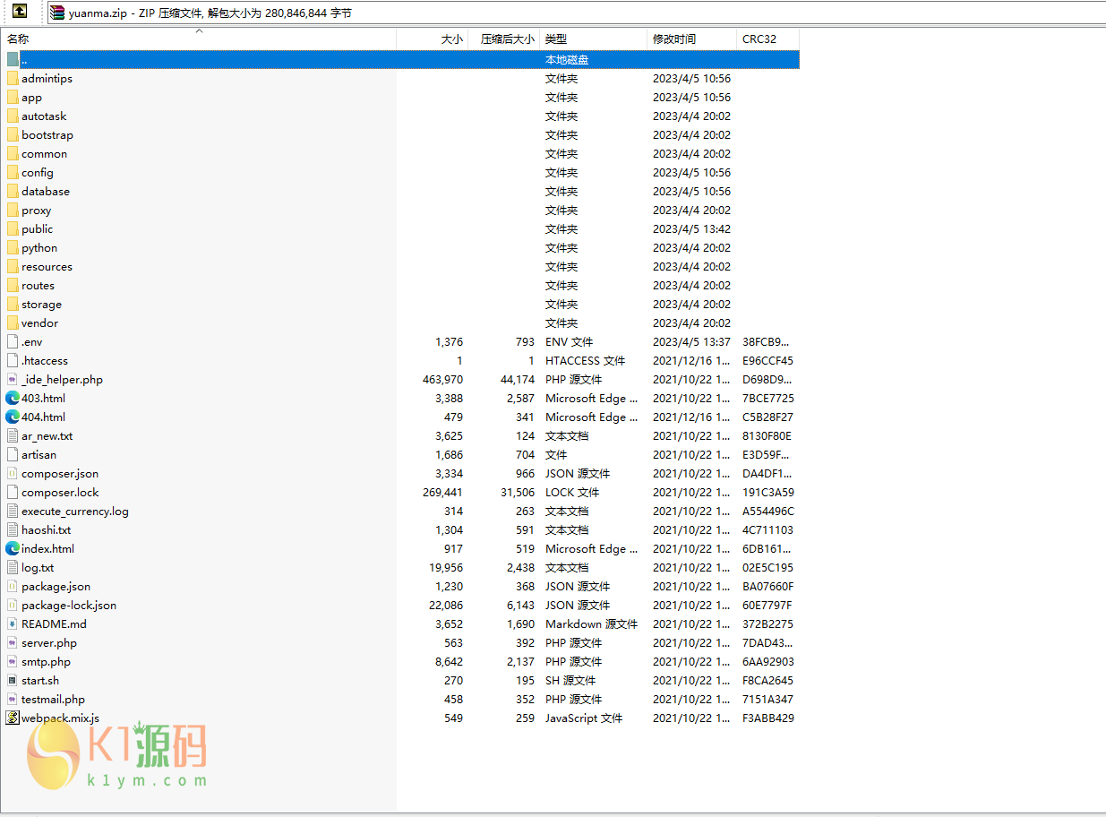Click CRC32 value E96CCF45

click(x=767, y=360)
